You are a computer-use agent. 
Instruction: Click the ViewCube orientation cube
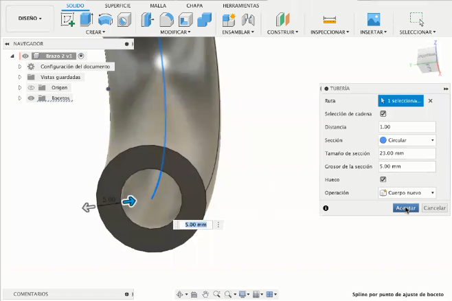[427, 60]
